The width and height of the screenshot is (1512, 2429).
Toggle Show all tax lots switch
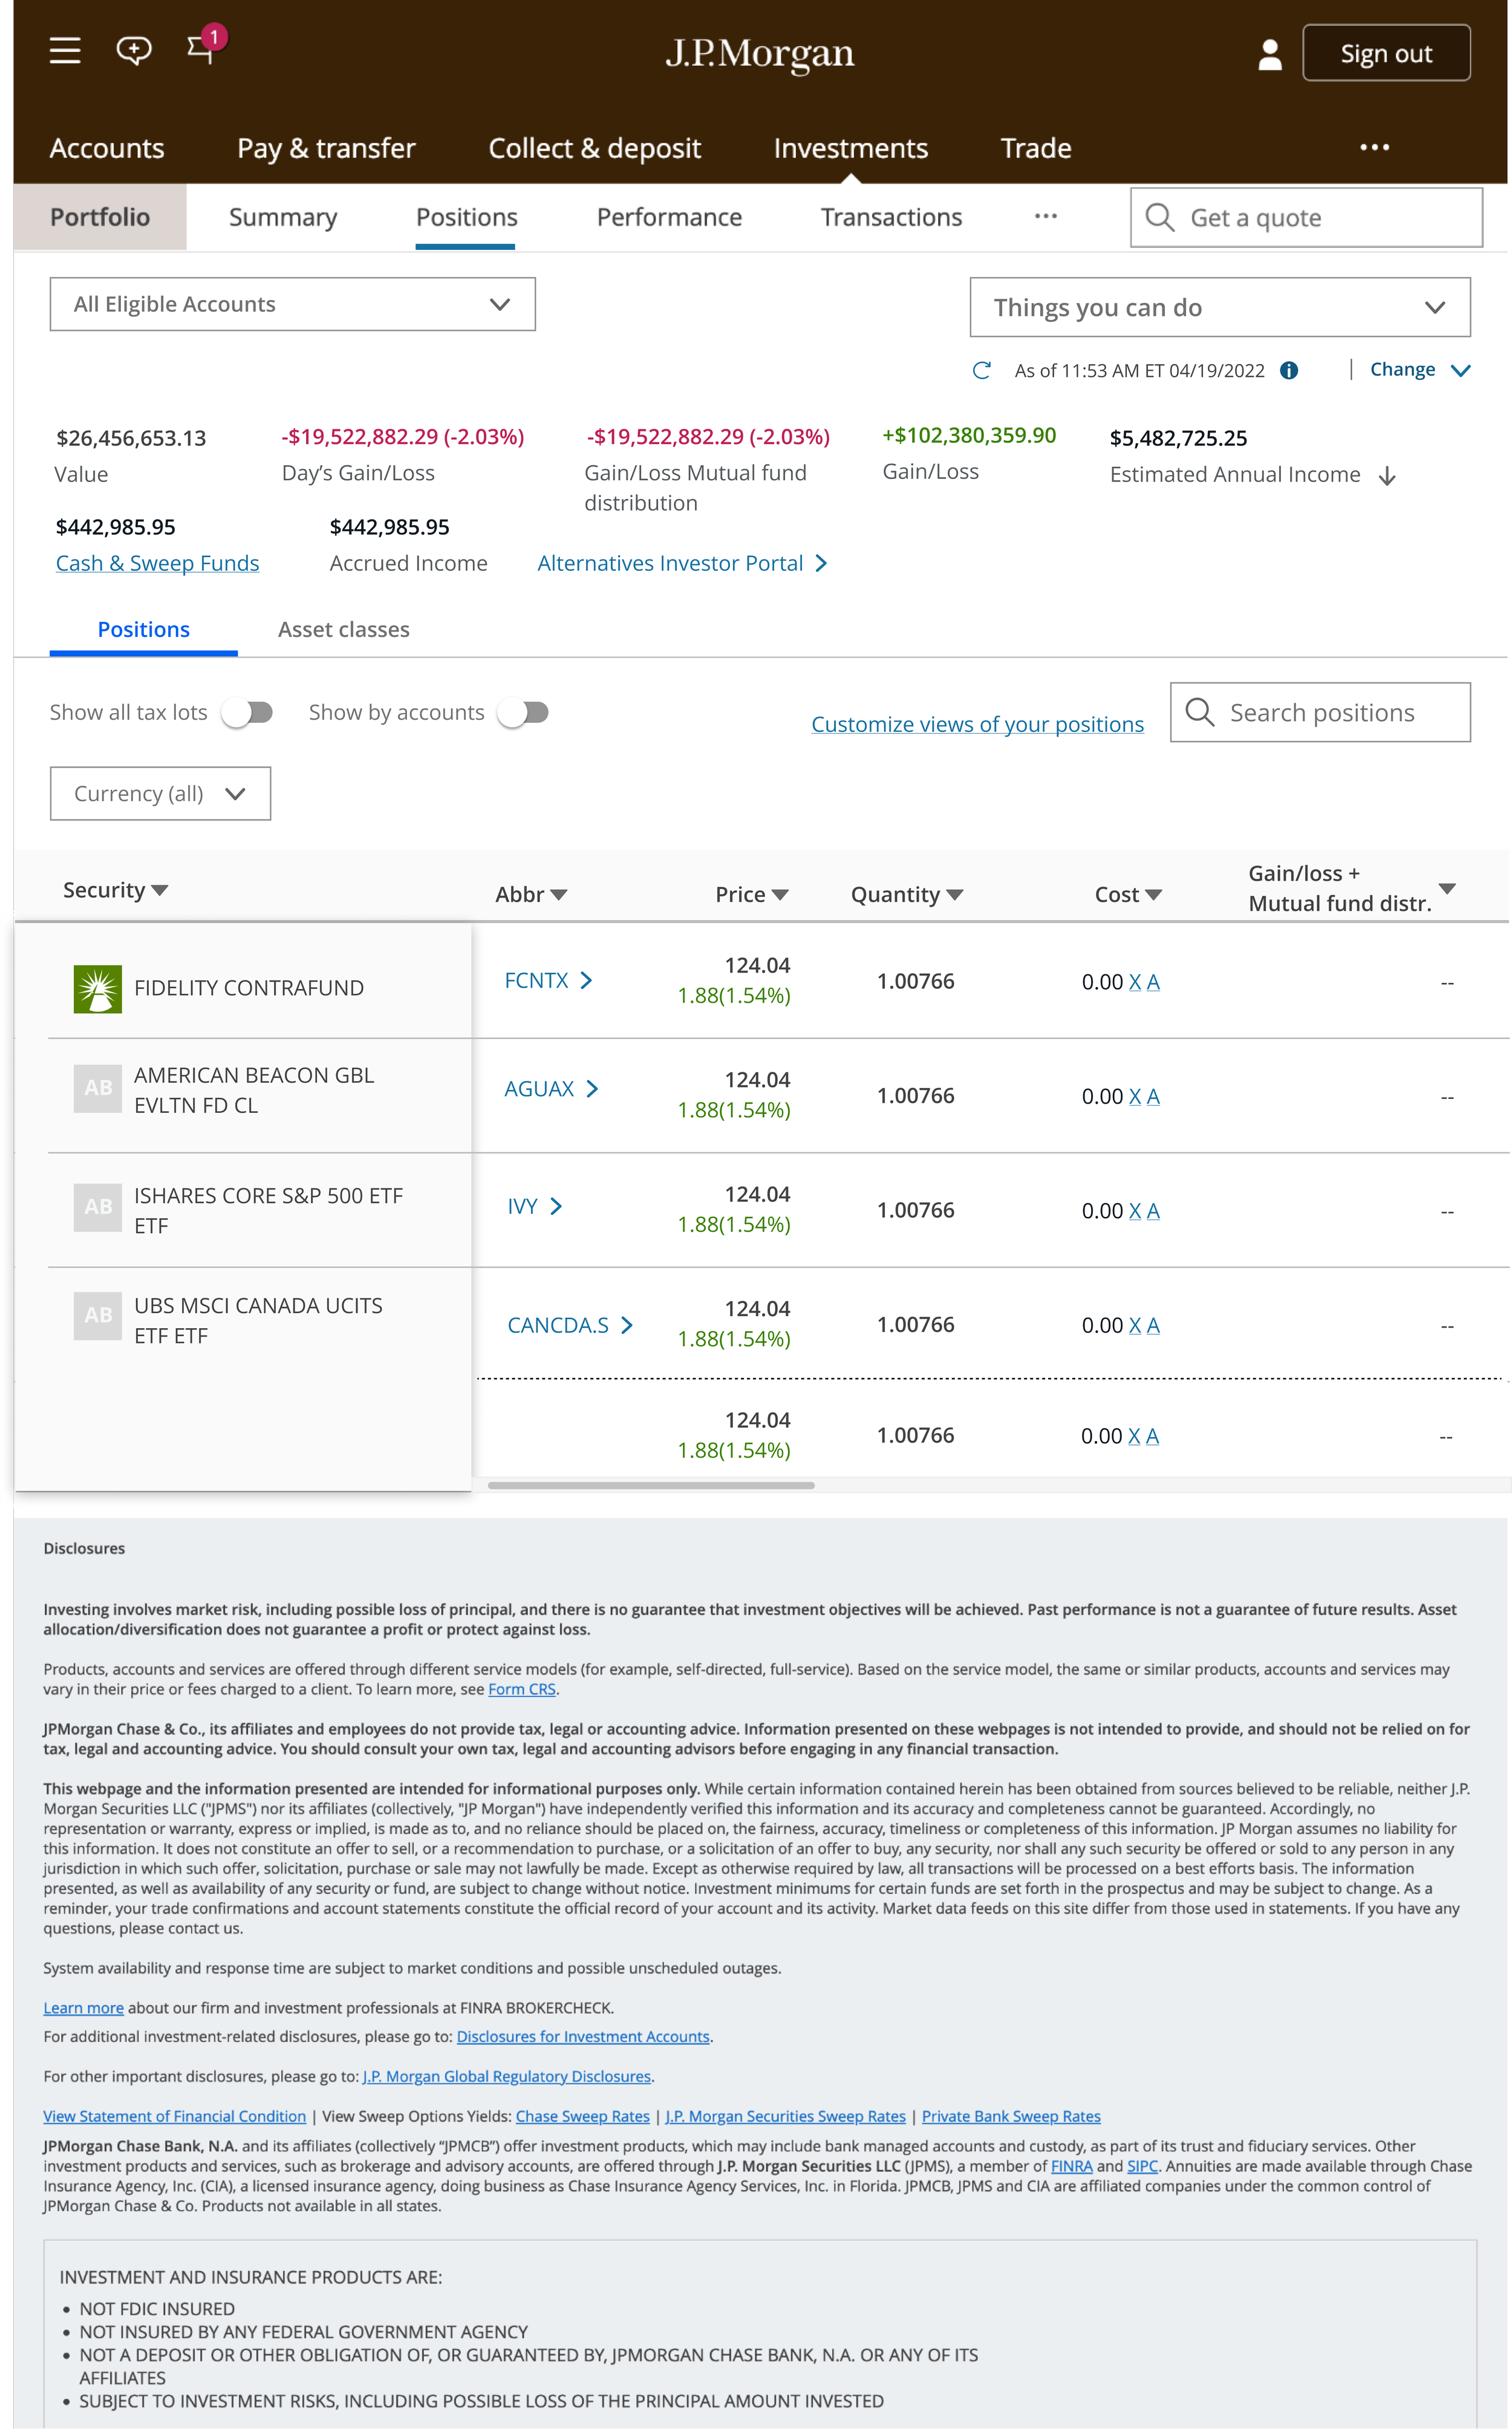coord(247,712)
